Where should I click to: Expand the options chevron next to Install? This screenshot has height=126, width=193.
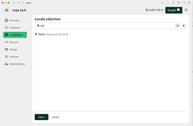tap(186, 10)
